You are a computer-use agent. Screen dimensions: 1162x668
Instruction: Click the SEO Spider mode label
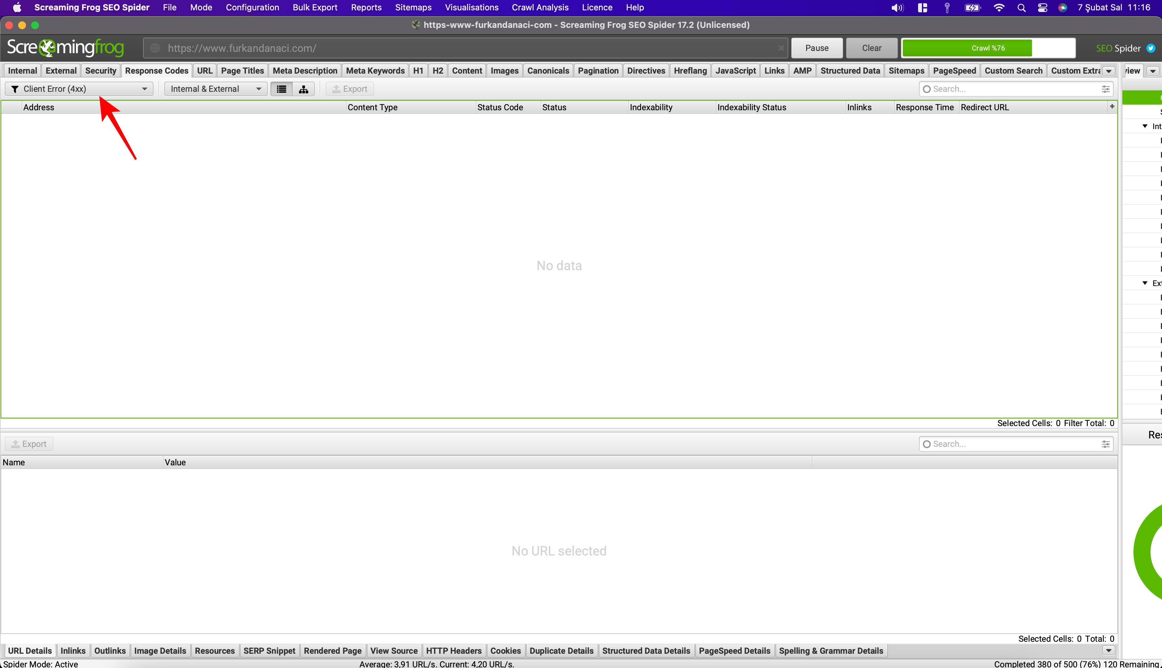[1118, 48]
